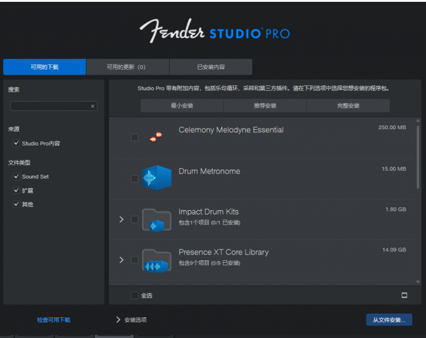Select the Celemony Melodyne Essential title text
Viewport: 426px width, 338px height.
click(231, 130)
